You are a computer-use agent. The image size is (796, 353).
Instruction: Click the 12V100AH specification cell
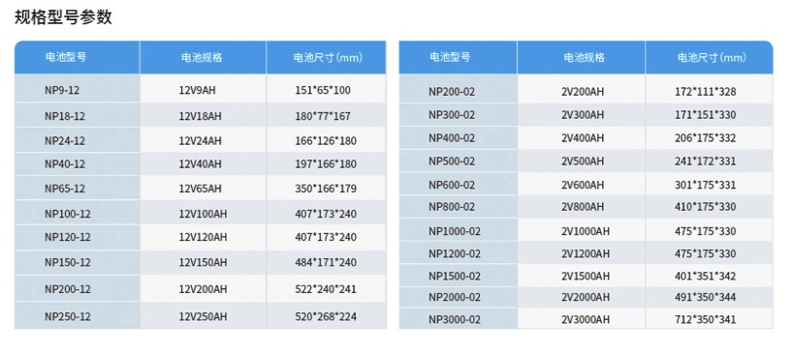(x=203, y=214)
